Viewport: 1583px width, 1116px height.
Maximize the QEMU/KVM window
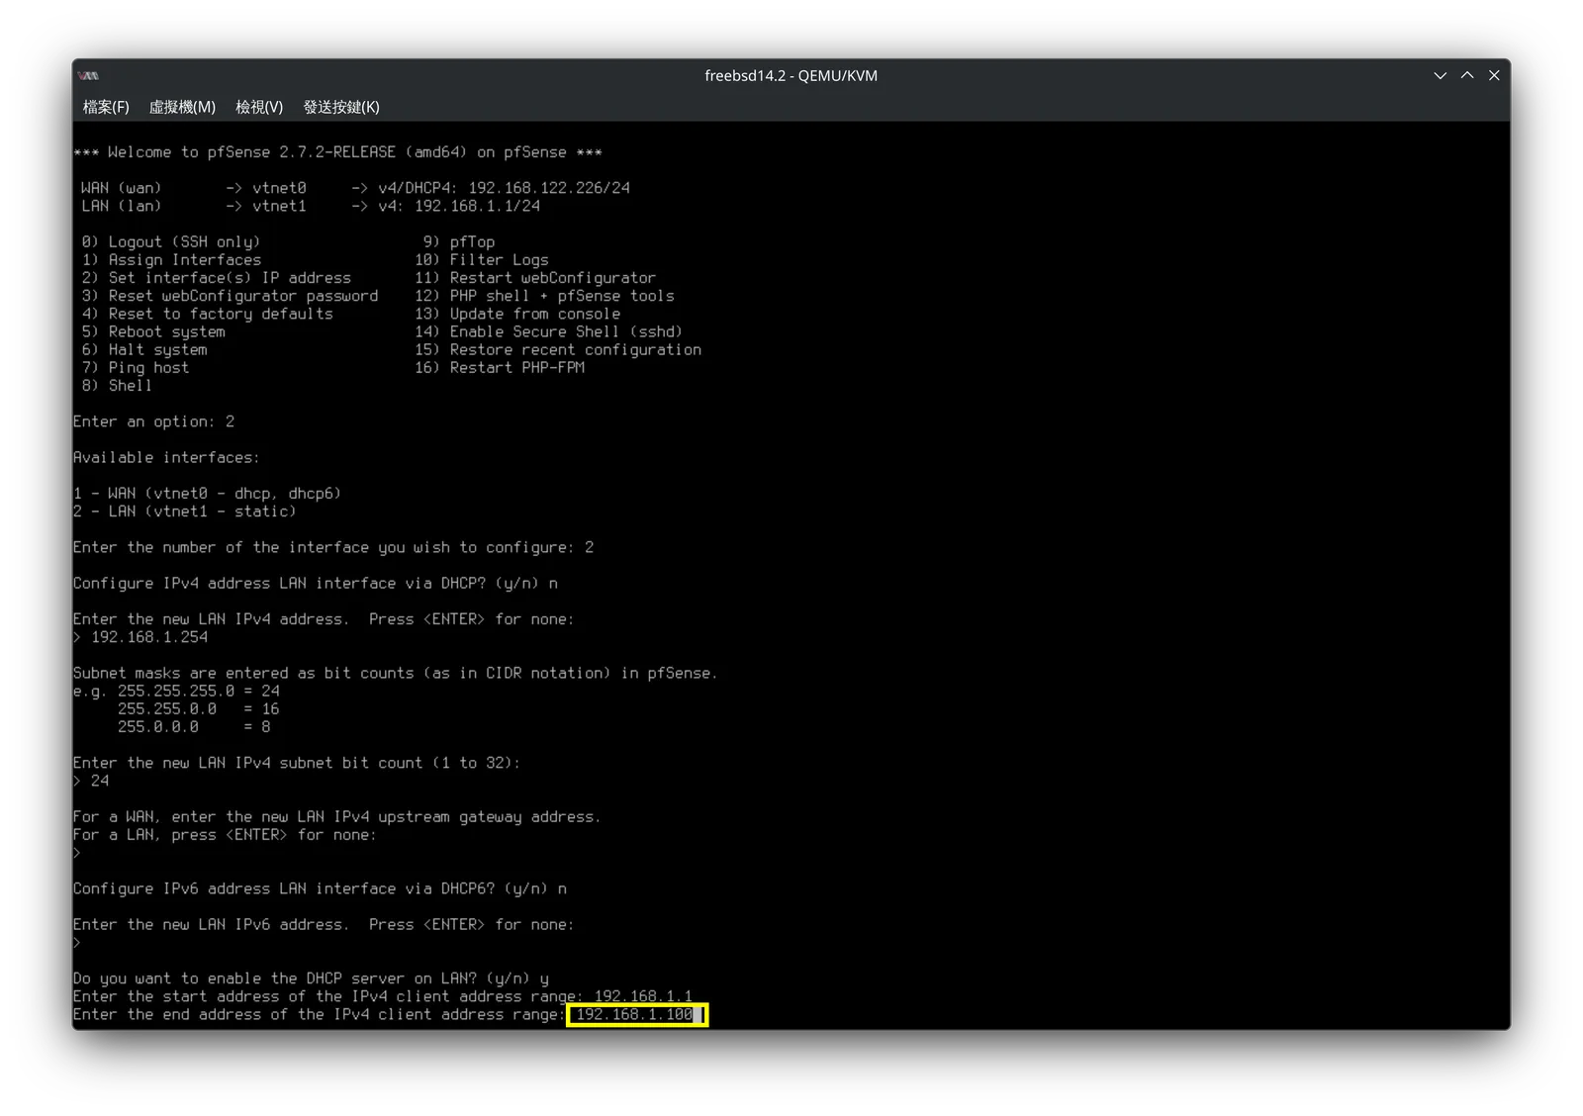click(1467, 75)
